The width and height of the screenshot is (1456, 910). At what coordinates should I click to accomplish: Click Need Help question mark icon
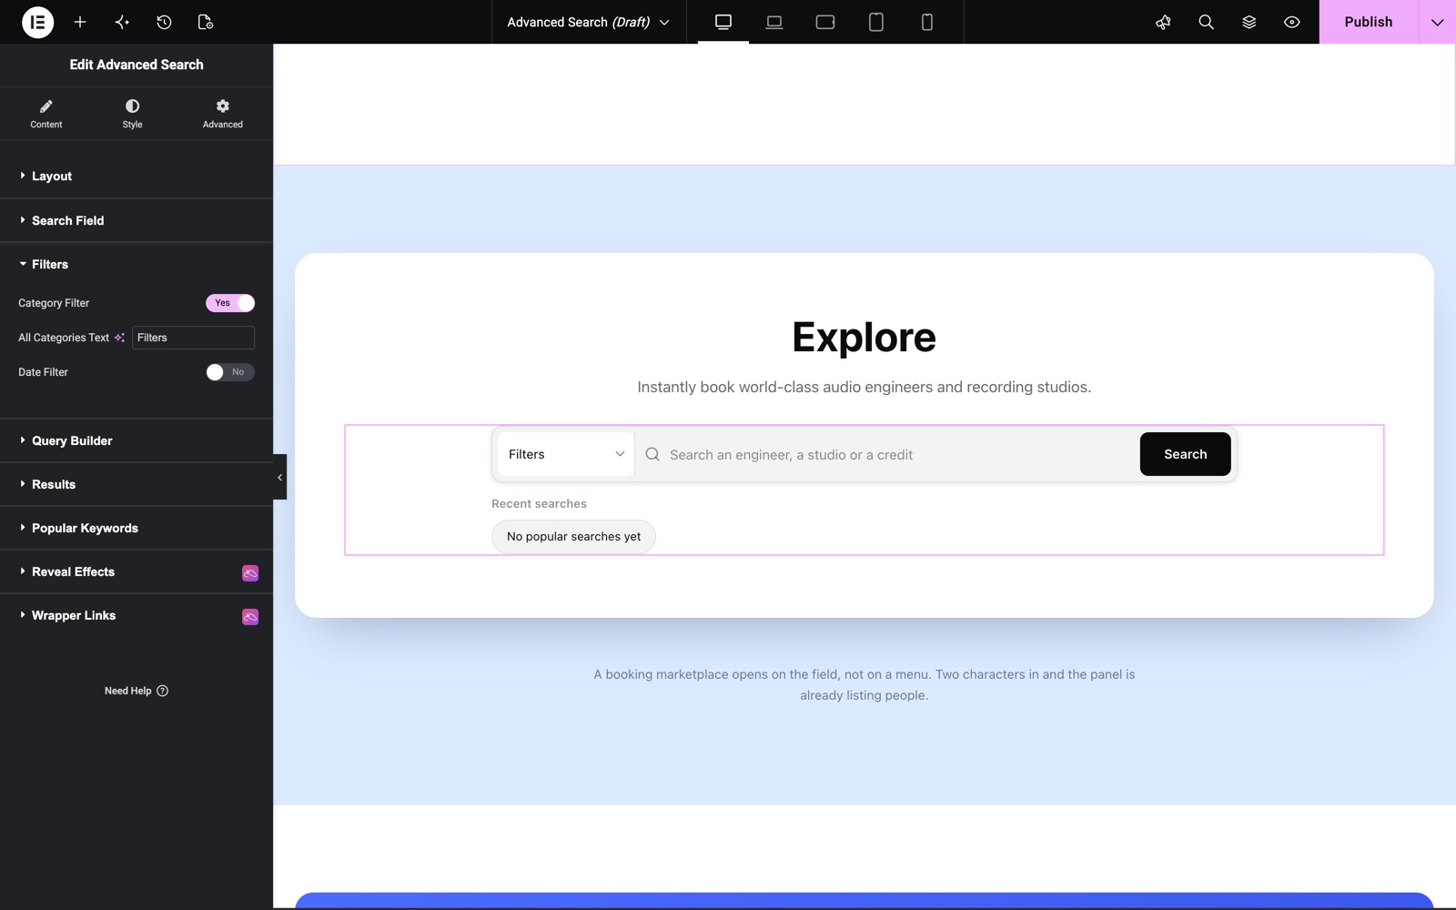(x=162, y=691)
